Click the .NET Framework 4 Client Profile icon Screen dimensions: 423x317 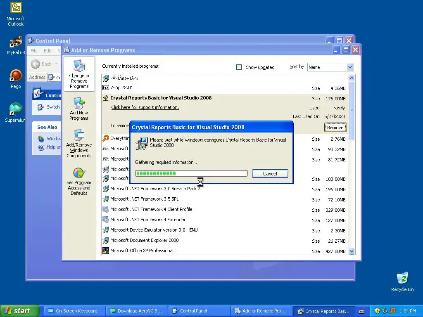106,209
